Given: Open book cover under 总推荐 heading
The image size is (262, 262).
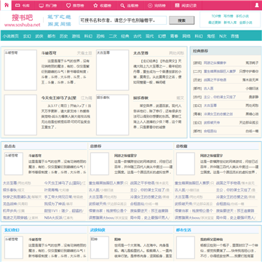Looking at the screenshot, I should click(100, 164).
